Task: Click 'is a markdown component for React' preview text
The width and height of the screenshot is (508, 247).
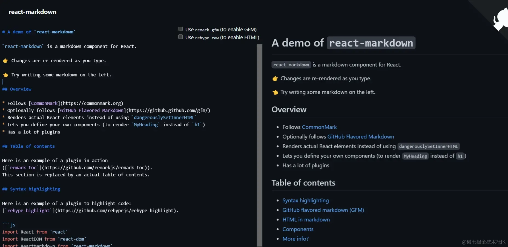Action: [357, 65]
